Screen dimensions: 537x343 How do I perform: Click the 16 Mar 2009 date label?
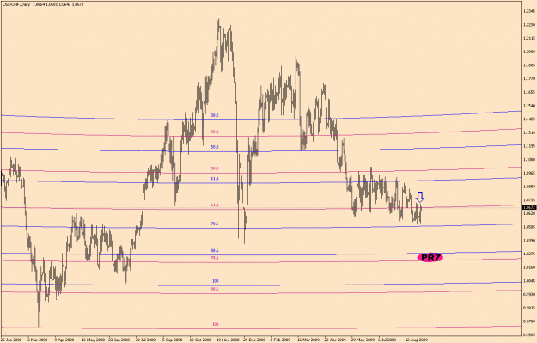click(x=308, y=340)
